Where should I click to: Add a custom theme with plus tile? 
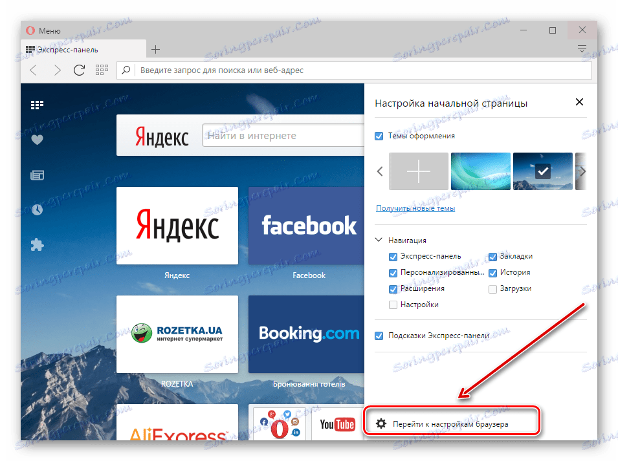click(419, 171)
